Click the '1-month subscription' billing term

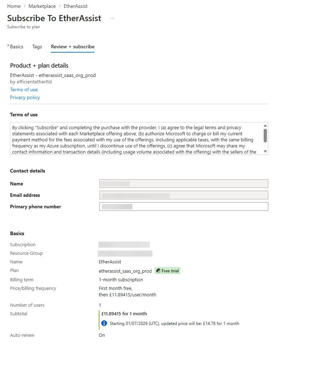click(x=121, y=280)
